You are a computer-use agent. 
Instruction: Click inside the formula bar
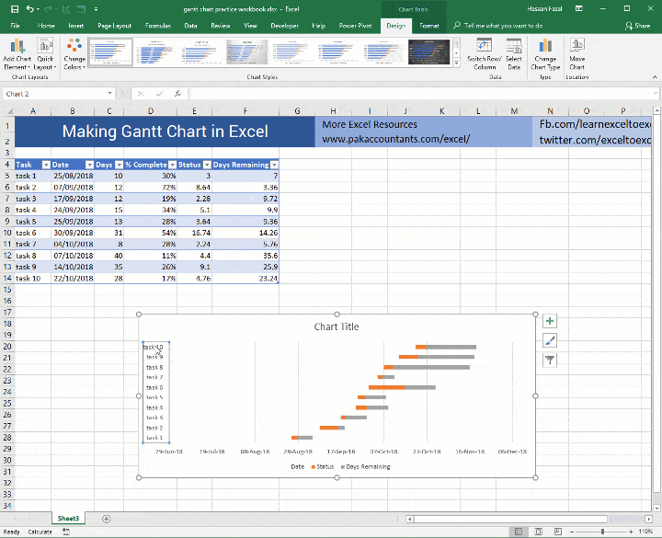(420, 94)
